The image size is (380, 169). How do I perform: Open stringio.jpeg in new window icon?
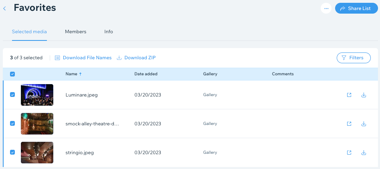point(349,153)
